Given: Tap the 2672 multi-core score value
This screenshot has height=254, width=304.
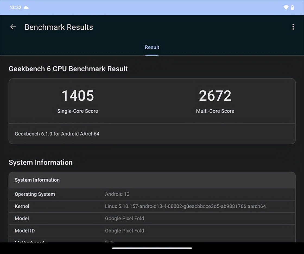Looking at the screenshot, I should click(215, 96).
